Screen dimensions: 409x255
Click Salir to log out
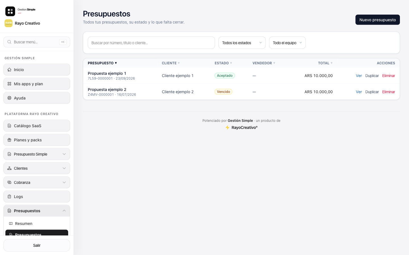coord(37,245)
